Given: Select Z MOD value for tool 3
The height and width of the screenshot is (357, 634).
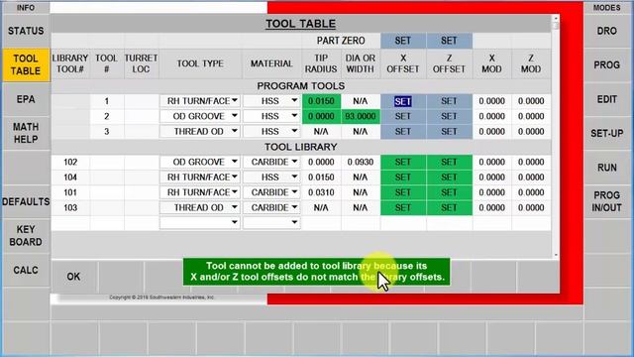Looking at the screenshot, I should (x=531, y=132).
